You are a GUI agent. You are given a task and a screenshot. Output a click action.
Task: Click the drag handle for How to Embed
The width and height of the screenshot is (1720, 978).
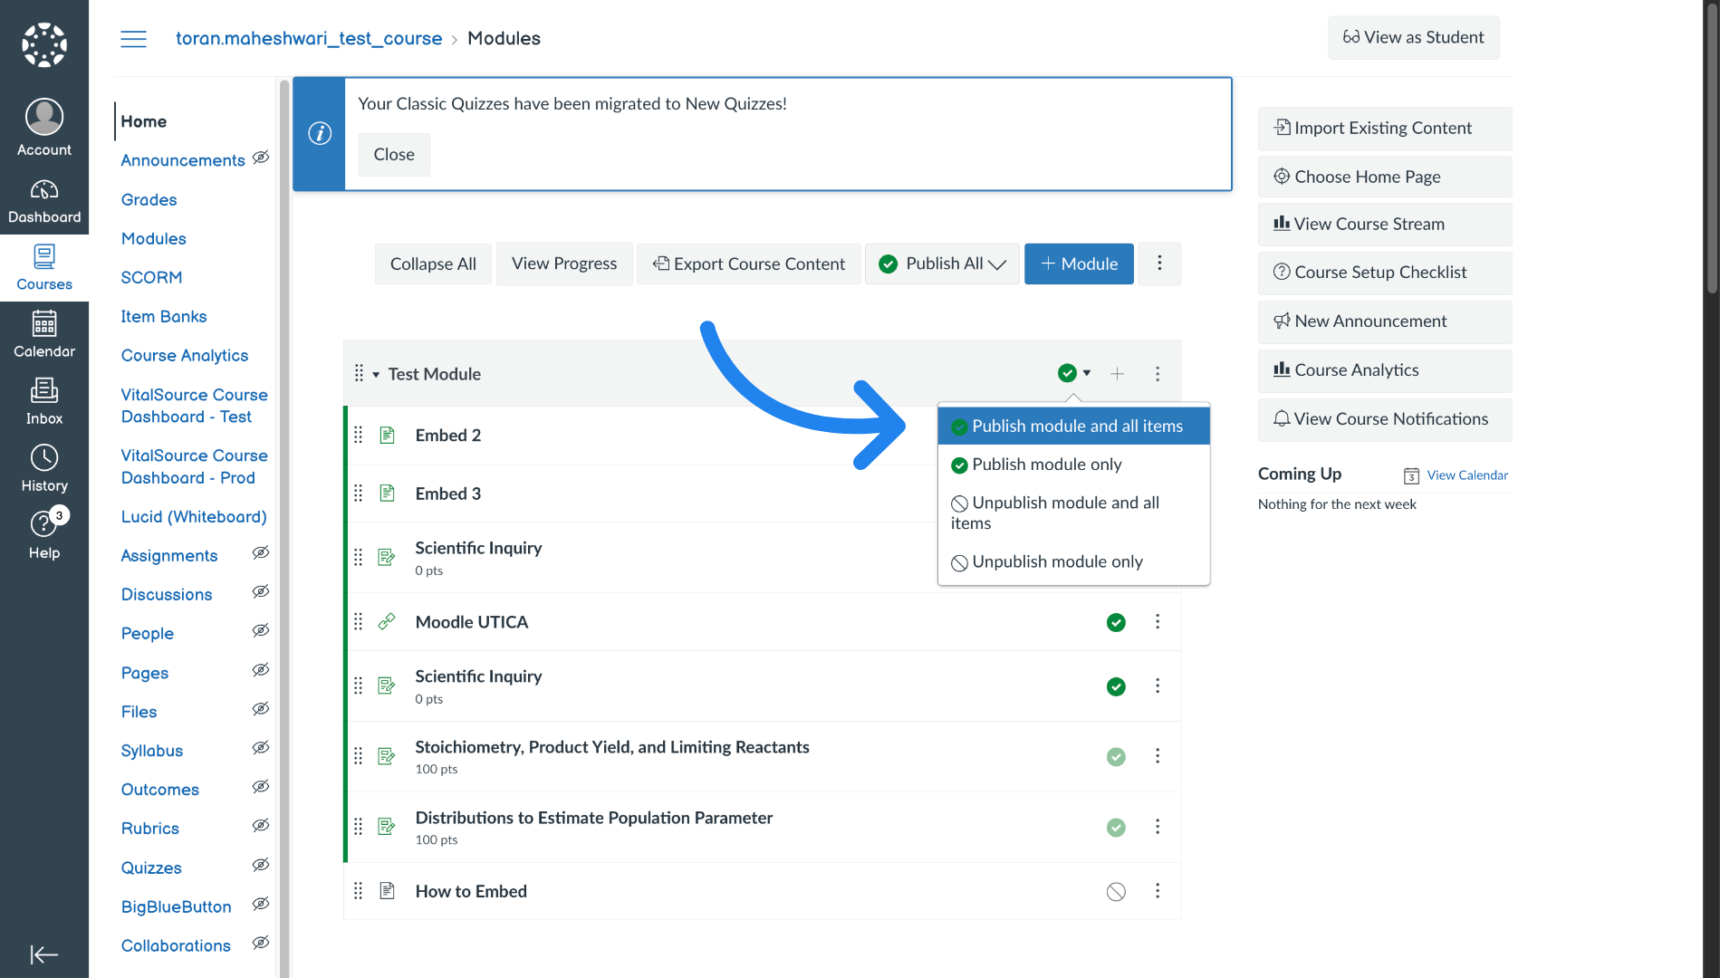pos(358,891)
